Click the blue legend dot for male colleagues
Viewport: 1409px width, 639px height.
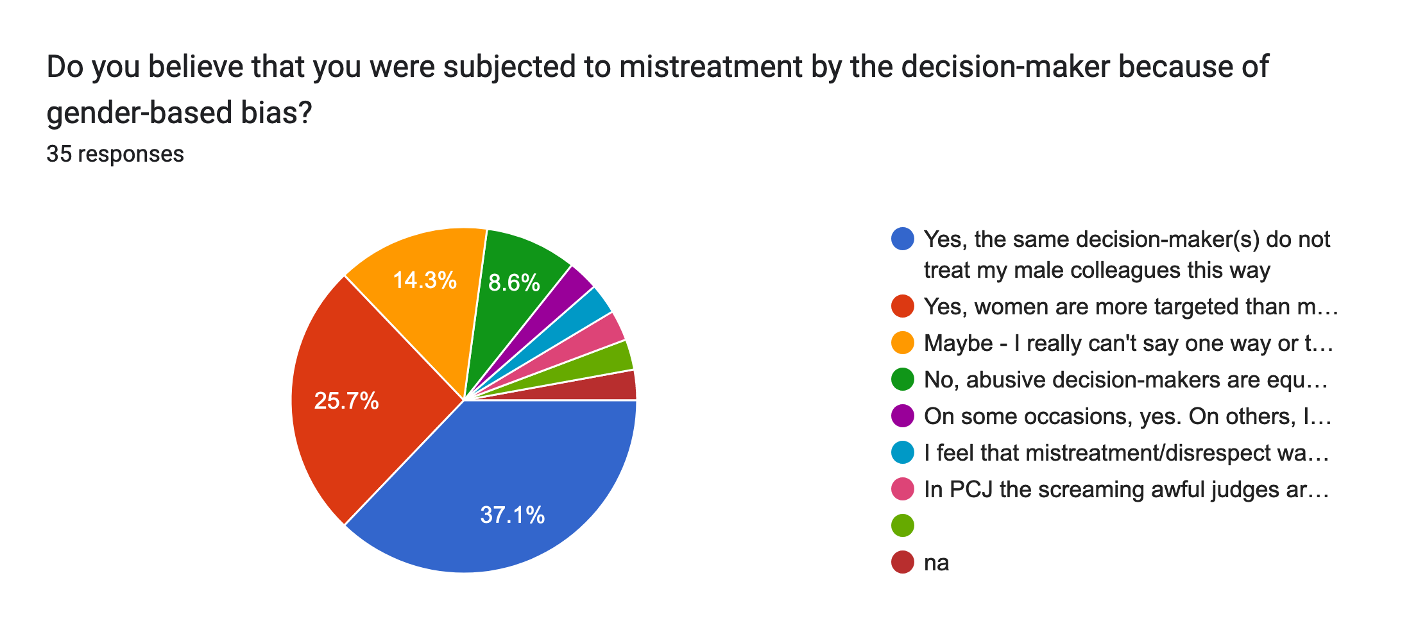tap(903, 239)
